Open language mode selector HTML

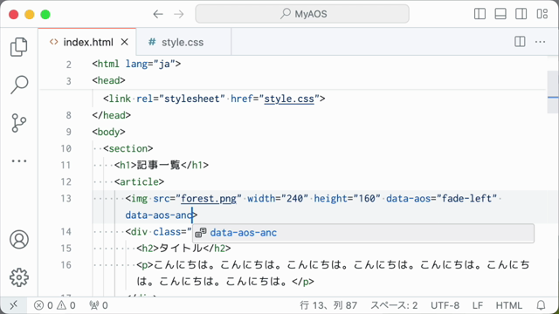coord(508,305)
